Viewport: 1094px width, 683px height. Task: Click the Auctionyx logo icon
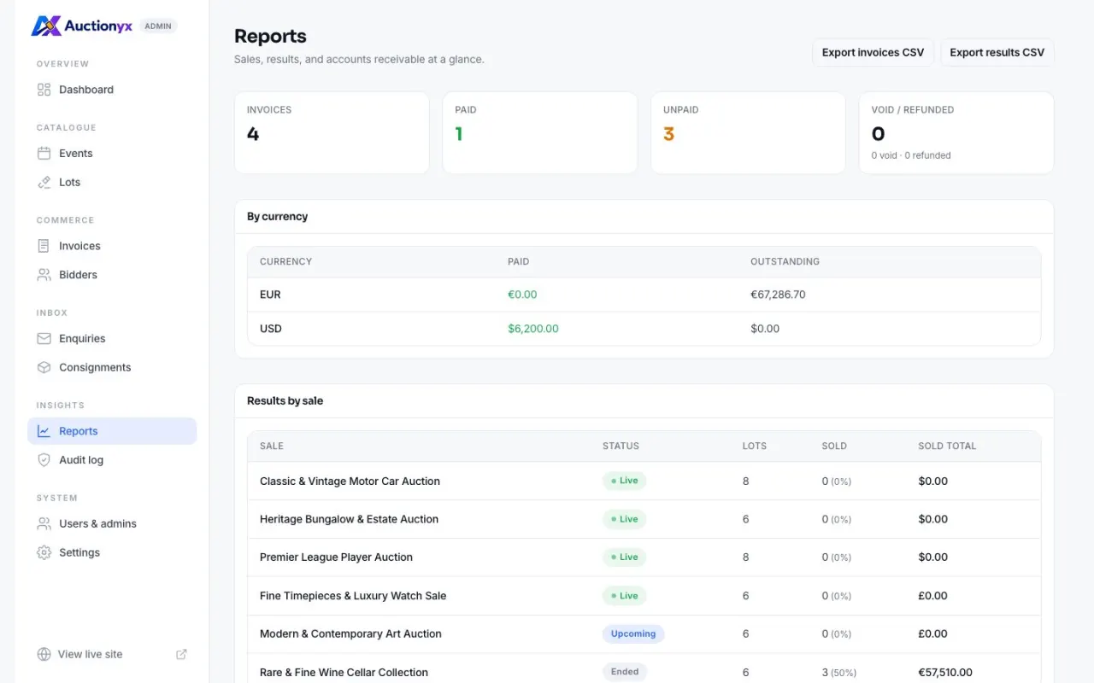coord(45,26)
